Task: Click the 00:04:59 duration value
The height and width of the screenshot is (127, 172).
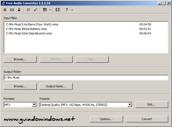Action: [145, 24]
